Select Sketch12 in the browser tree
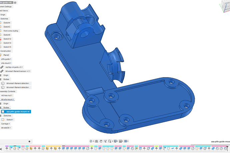 coord(7,39)
